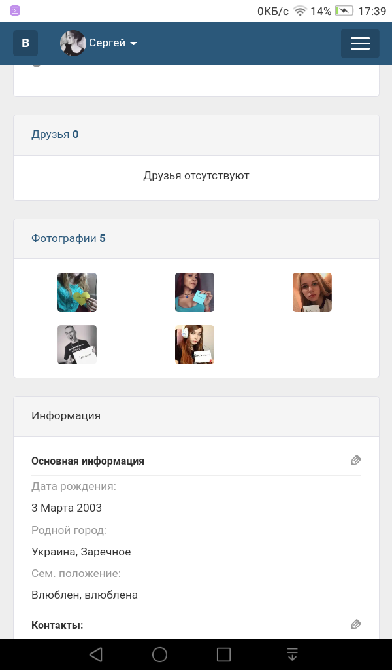Tap the Wi-Fi status bar icon

coord(301,10)
